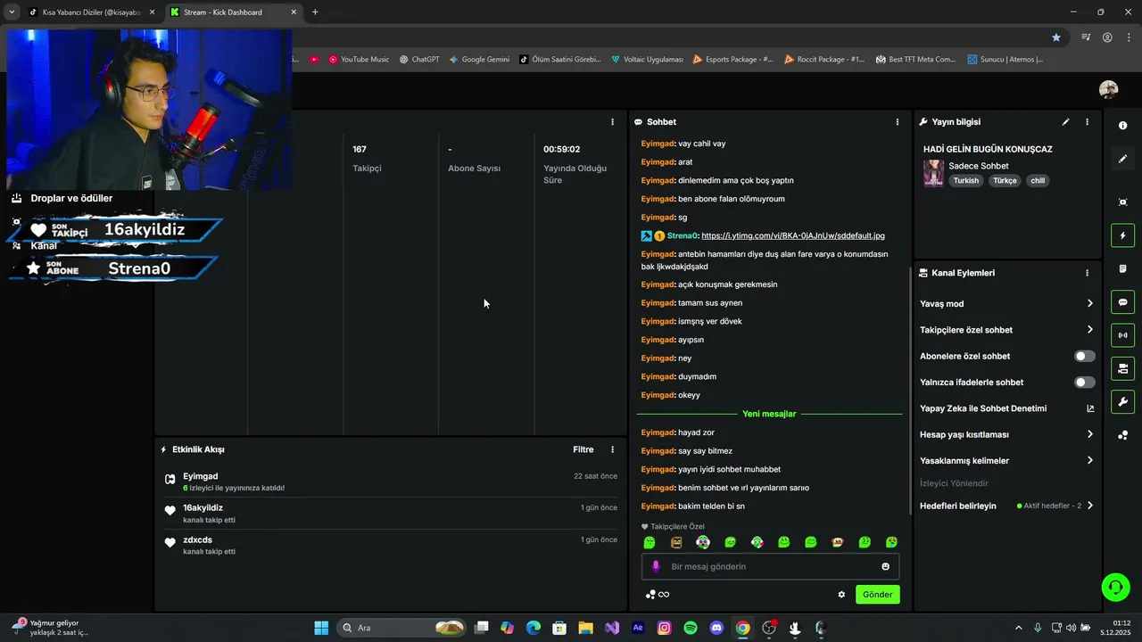
Task: Open a new Chrome tab
Action: click(x=315, y=12)
